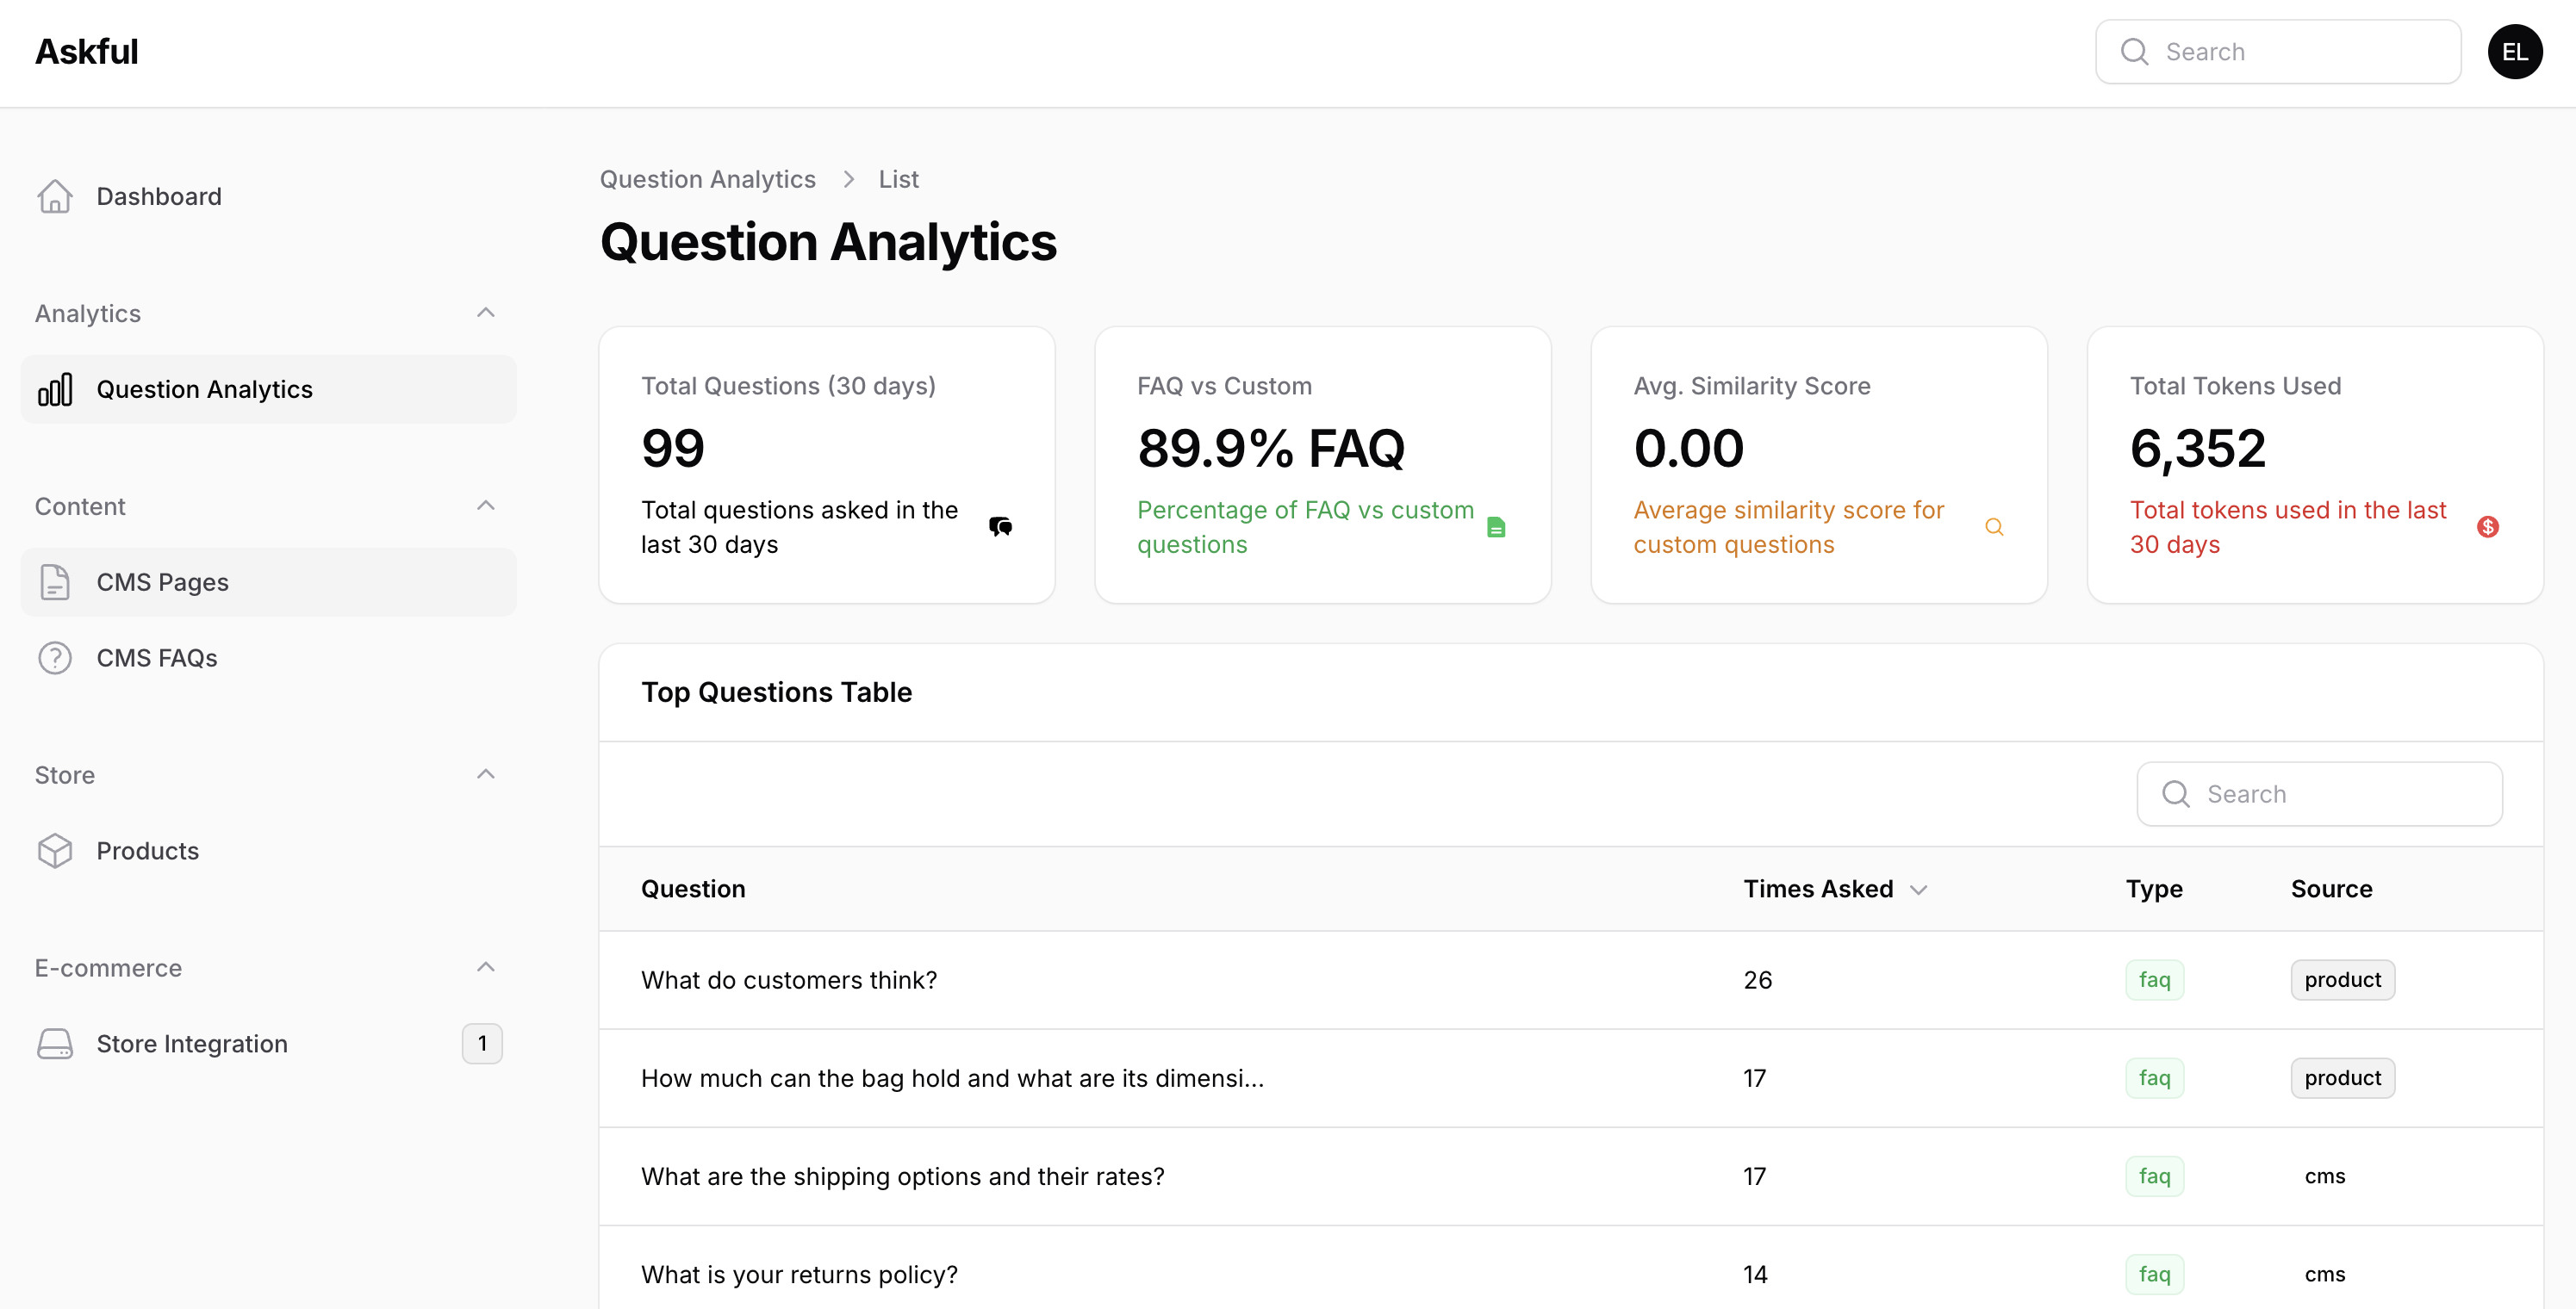Click the CMS Pages document icon
The image size is (2576, 1309).
[55, 581]
